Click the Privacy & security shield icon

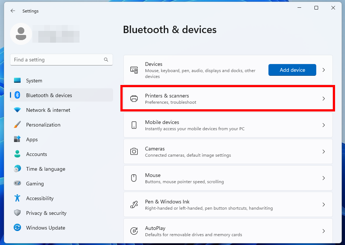point(17,213)
